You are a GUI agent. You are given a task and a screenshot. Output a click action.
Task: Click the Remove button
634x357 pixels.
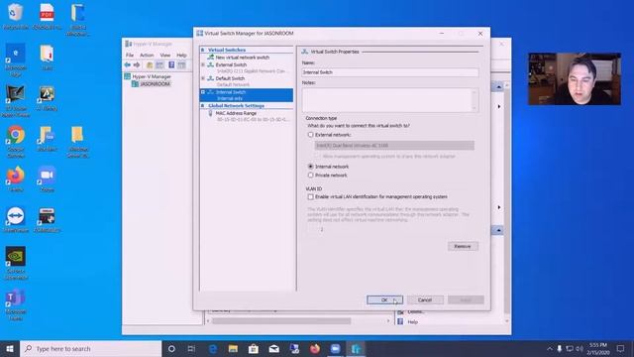point(463,246)
